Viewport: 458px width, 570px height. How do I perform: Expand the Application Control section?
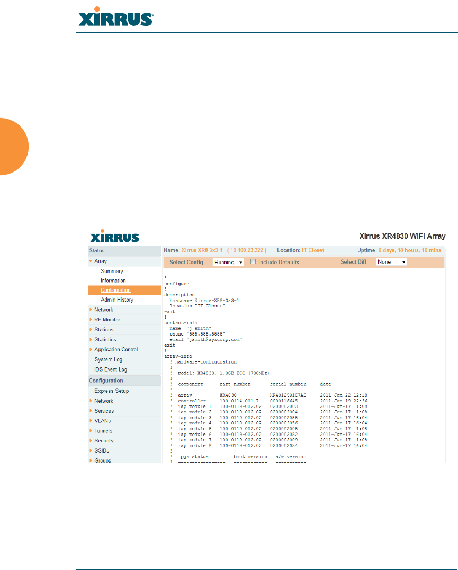tap(91, 349)
